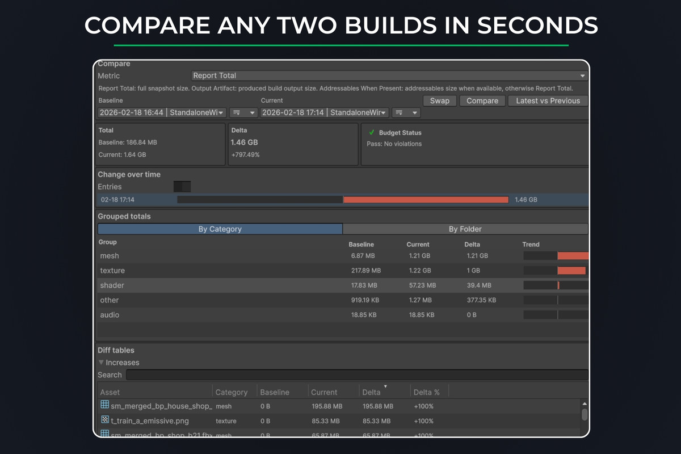Viewport: 681px width, 454px height.
Task: Open the Current build 17:14 dropdown
Action: pos(325,112)
